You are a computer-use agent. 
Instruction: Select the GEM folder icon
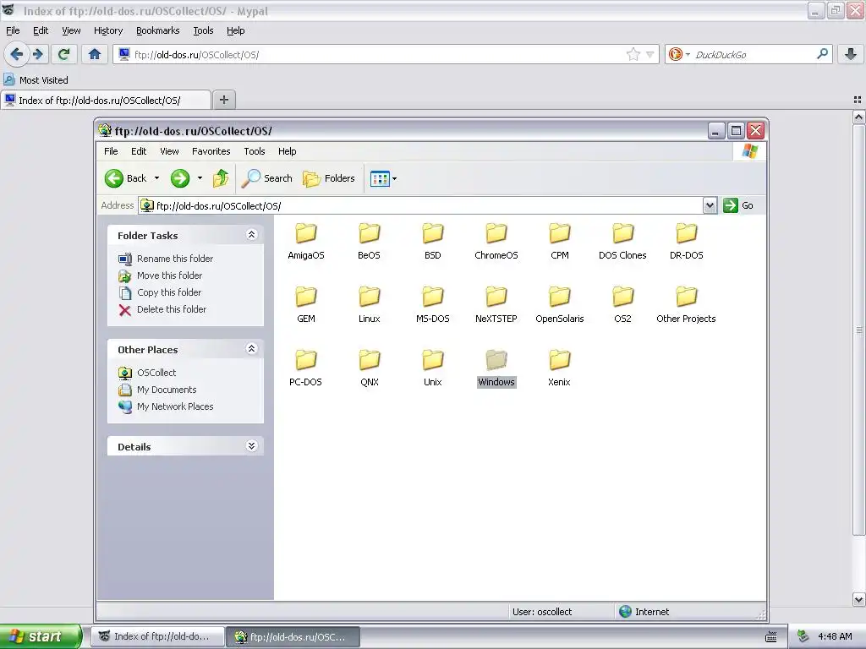305,297
